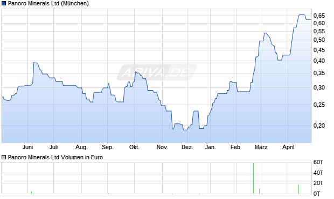This screenshot has height=199, width=334.
Task: Click the 'Panoro Minerals Ltd Volumen in Euro' label
Action: coord(55,157)
